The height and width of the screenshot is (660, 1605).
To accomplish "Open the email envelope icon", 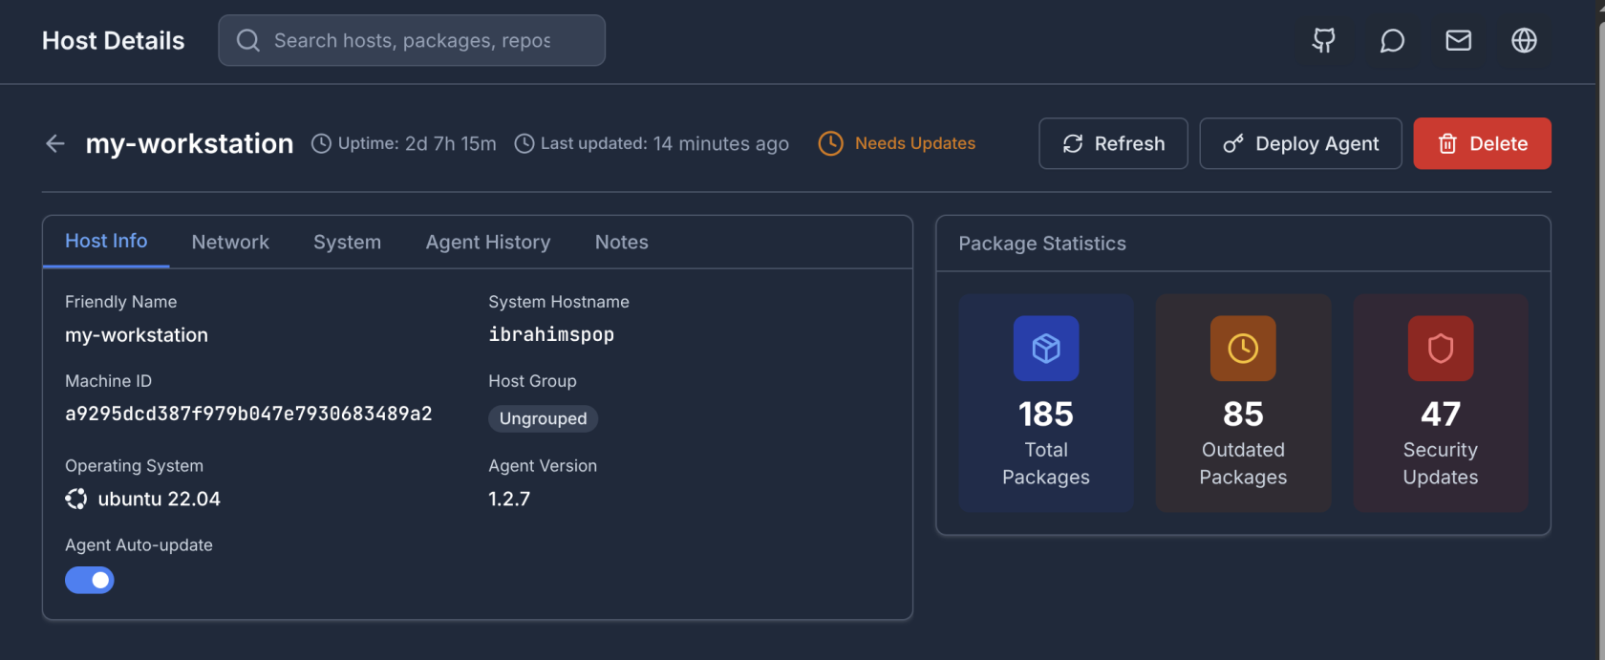I will click(1458, 40).
